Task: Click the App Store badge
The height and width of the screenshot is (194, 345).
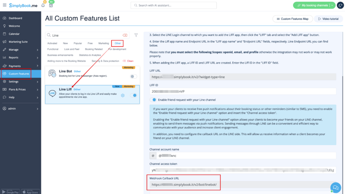Action: (30, 191)
